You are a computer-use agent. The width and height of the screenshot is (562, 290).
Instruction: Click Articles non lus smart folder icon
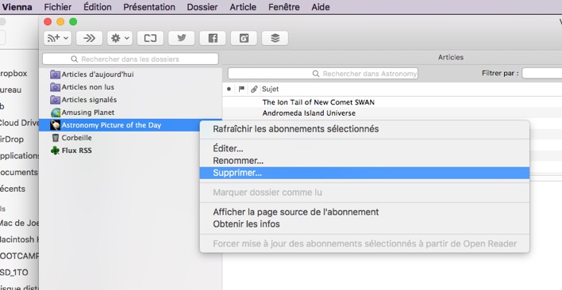tap(56, 87)
